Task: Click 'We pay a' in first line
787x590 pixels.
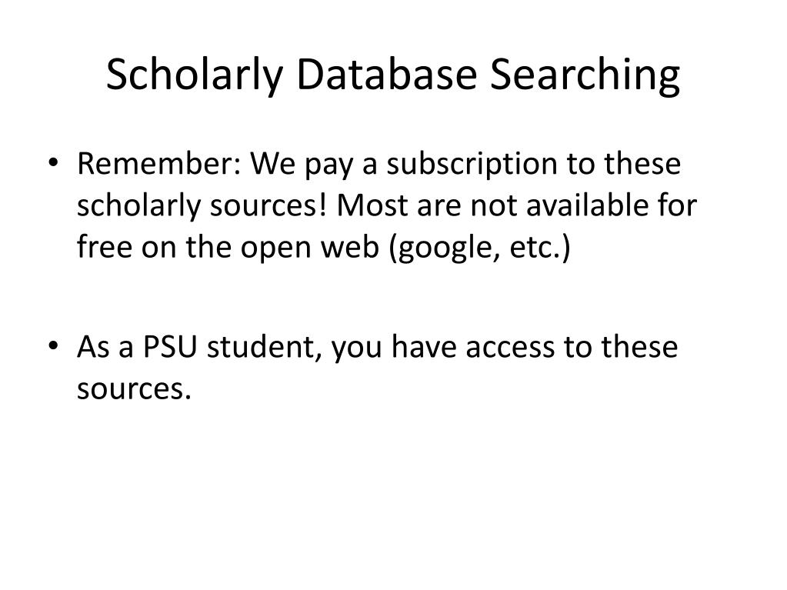Action: coord(314,165)
